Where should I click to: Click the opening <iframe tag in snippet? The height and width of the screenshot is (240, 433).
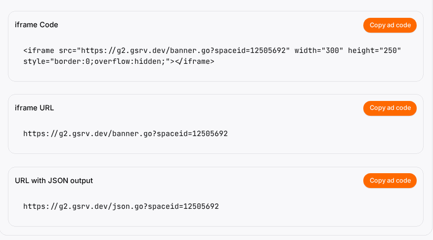(x=39, y=50)
